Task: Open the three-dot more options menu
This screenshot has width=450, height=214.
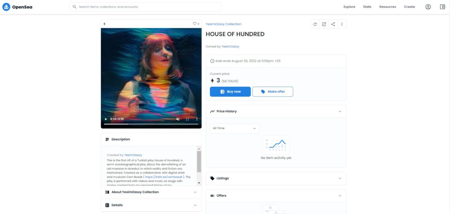Action: pos(342,24)
